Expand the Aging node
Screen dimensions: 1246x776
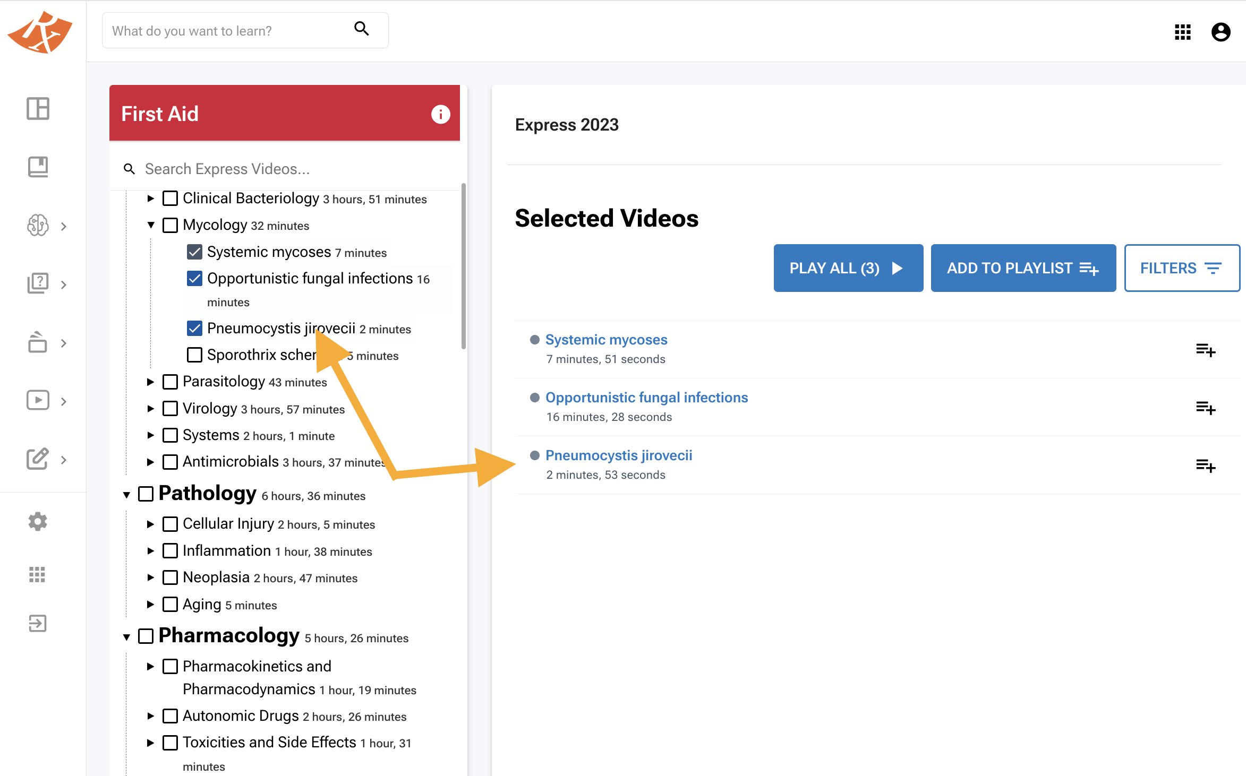pos(151,604)
